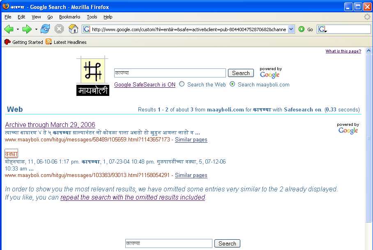Image resolution: width=373 pixels, height=250 pixels.
Task: Click the Latest Headlines feed icon
Action: coord(49,42)
